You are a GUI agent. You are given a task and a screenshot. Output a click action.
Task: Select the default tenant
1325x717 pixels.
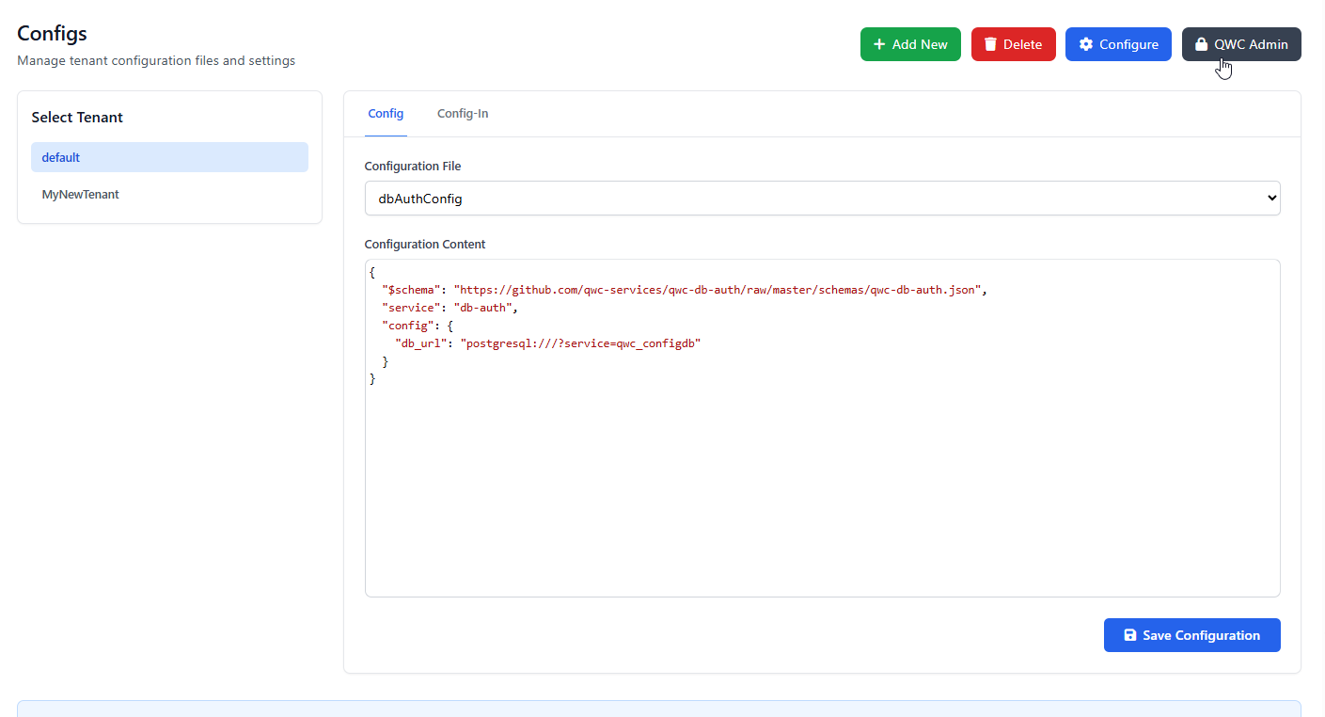pyautogui.click(x=169, y=157)
